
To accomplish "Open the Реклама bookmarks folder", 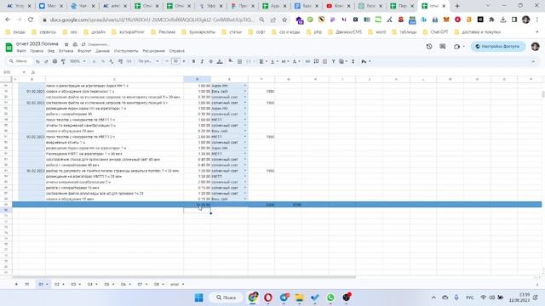I will (x=163, y=32).
